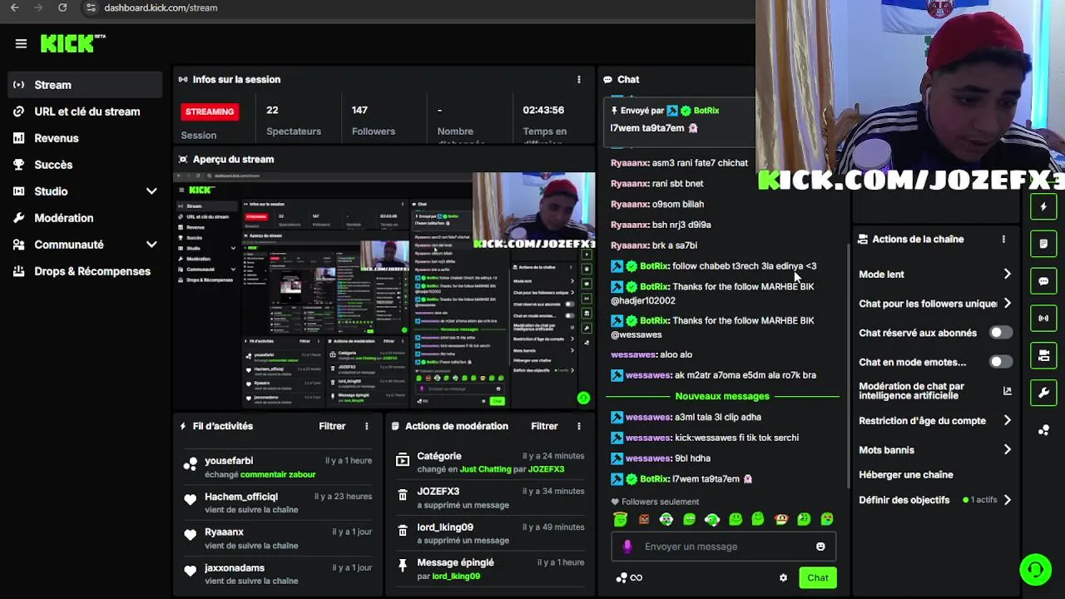Click the stream preview thumbnail

tap(384, 290)
